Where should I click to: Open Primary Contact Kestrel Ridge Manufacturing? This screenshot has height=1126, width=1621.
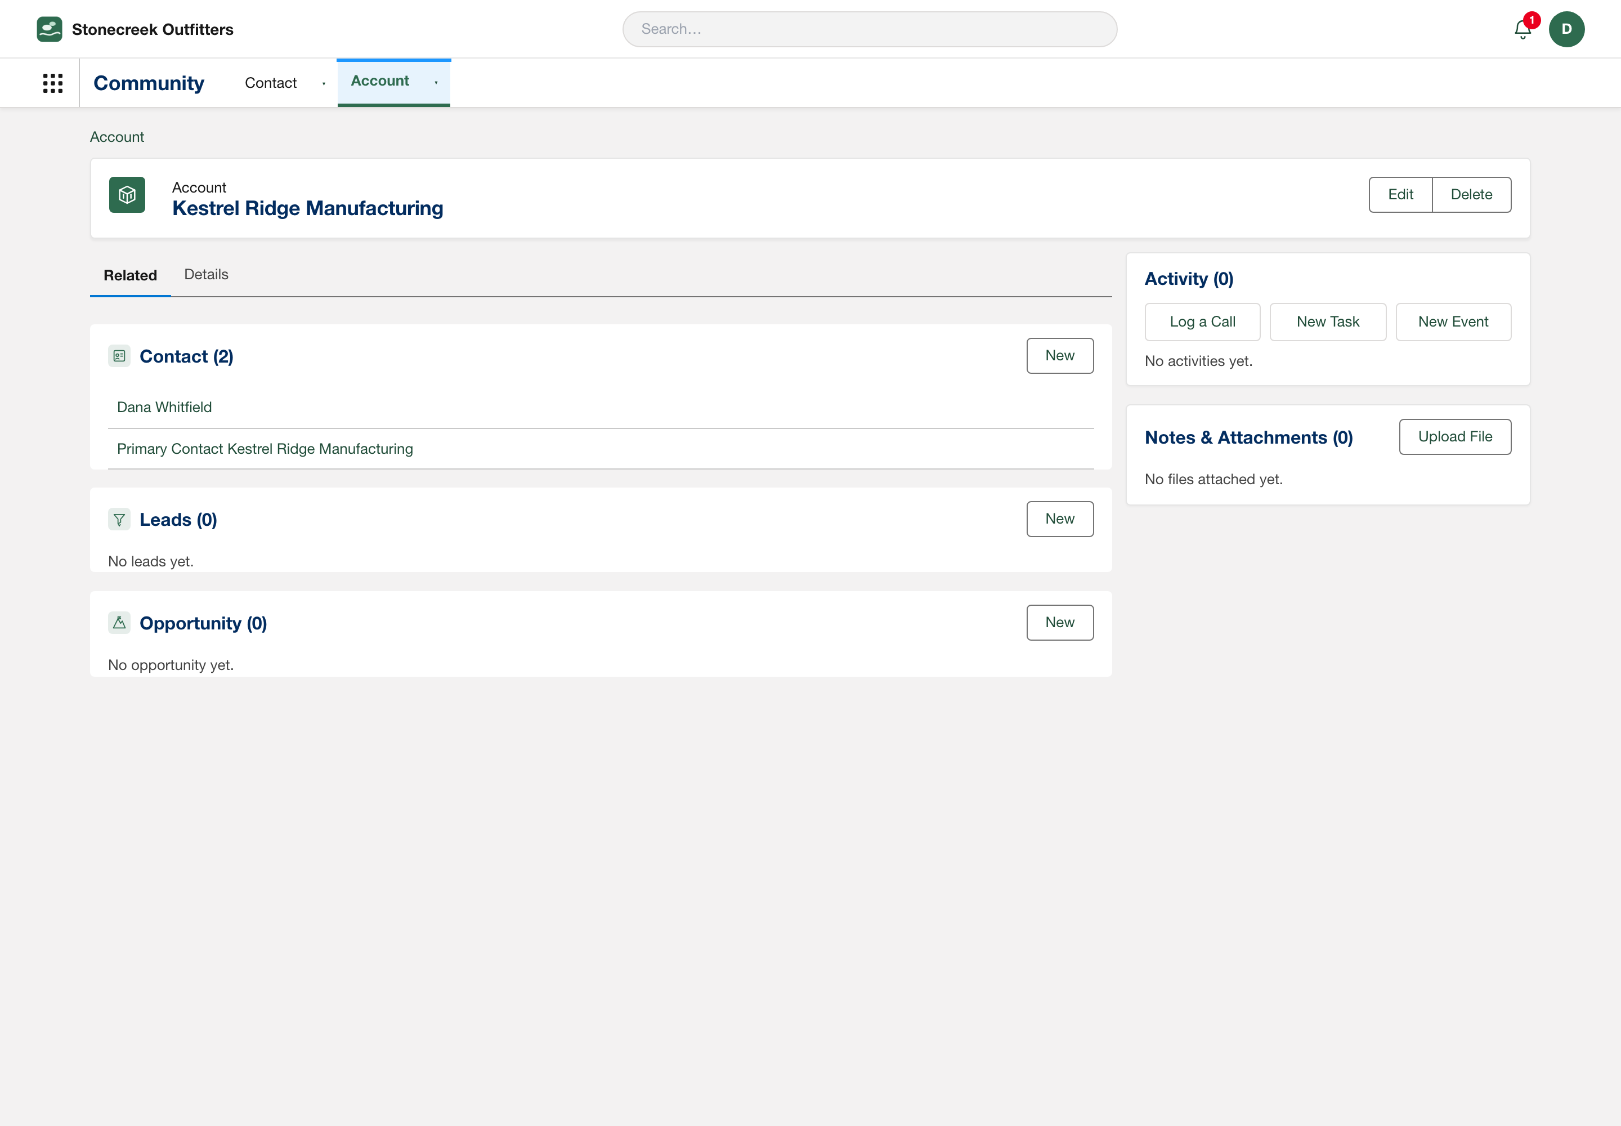click(265, 449)
